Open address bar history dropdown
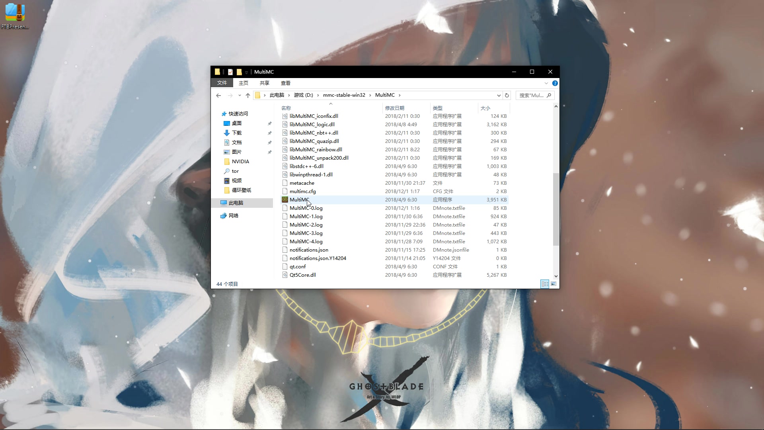Screen dimensions: 764x430 pyautogui.click(x=499, y=96)
